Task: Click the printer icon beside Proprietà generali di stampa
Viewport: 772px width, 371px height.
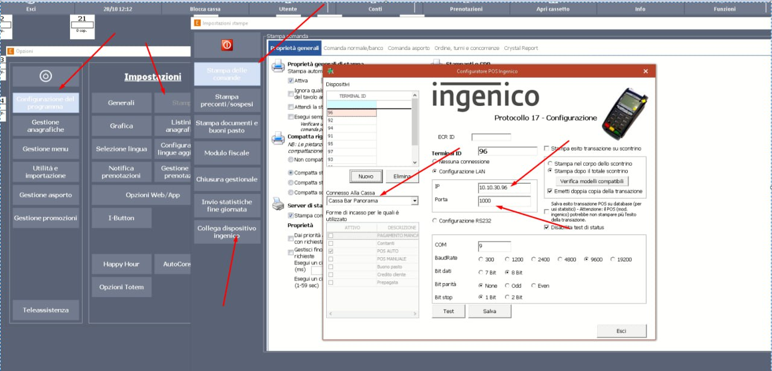Action: 278,66
